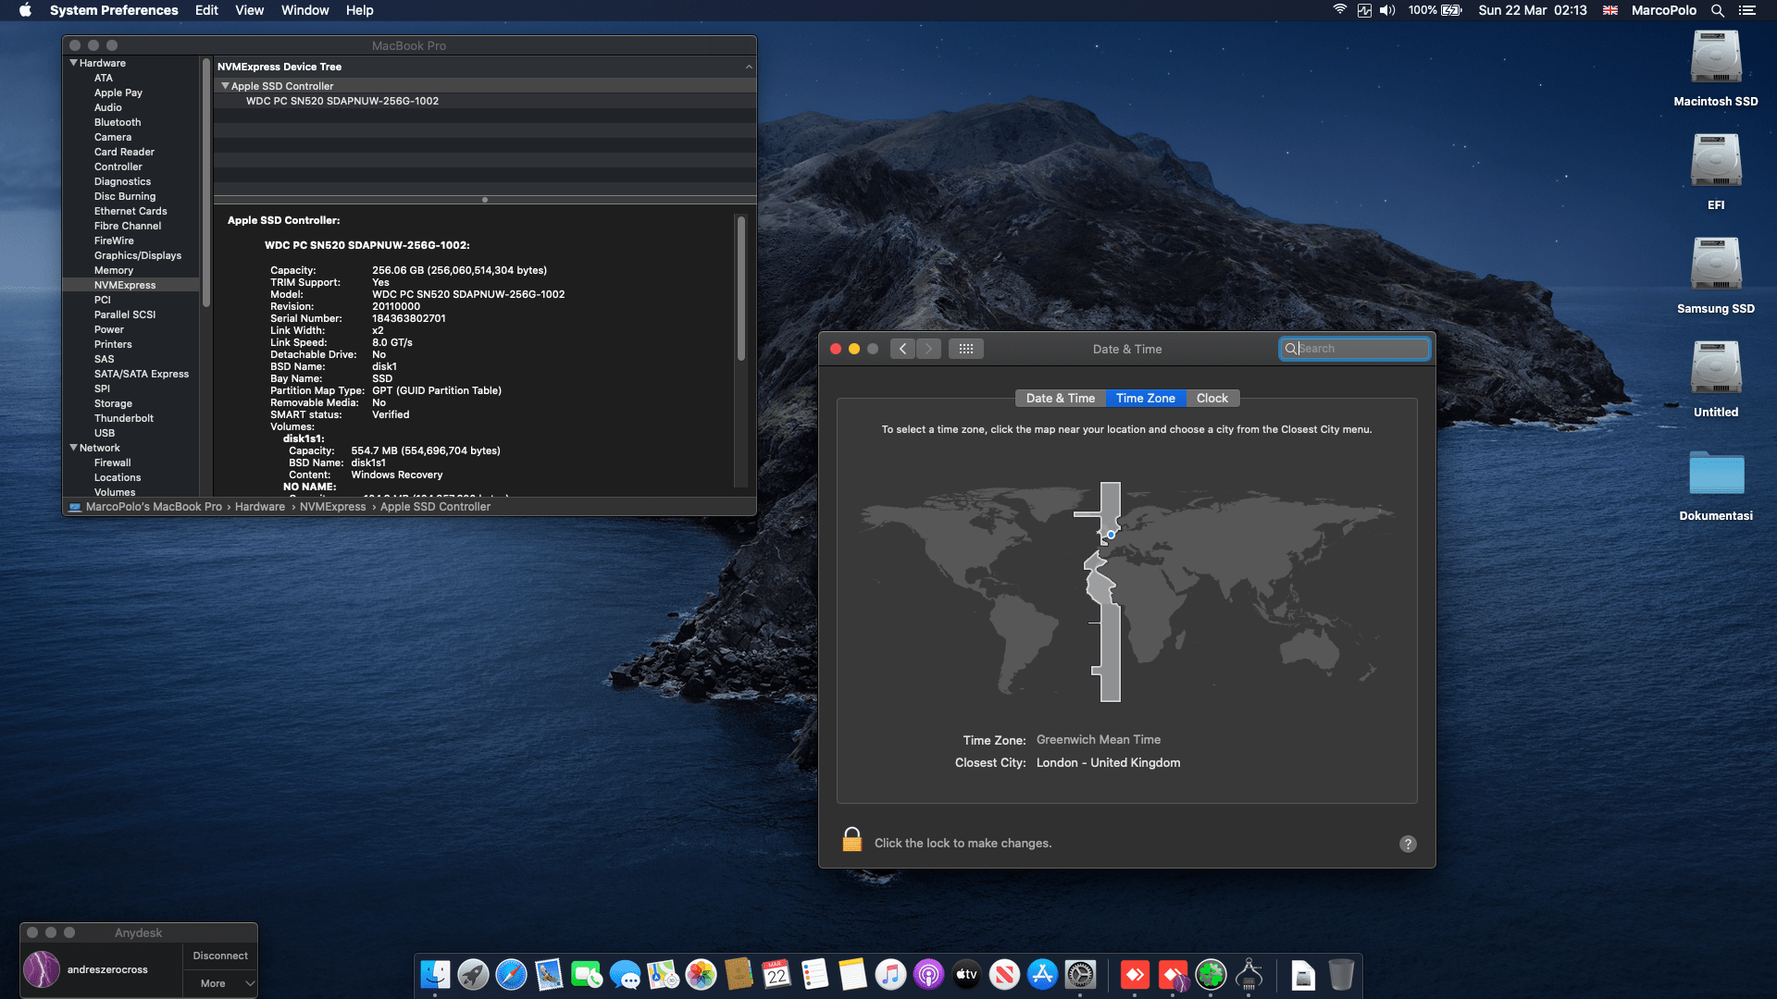Collapse the Apple SSD Controller tree row

click(x=225, y=86)
